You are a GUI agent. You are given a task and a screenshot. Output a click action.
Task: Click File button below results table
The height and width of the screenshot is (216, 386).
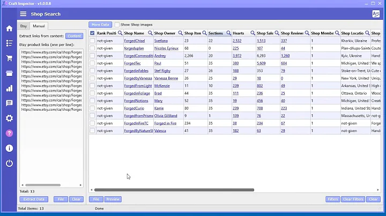point(96,199)
